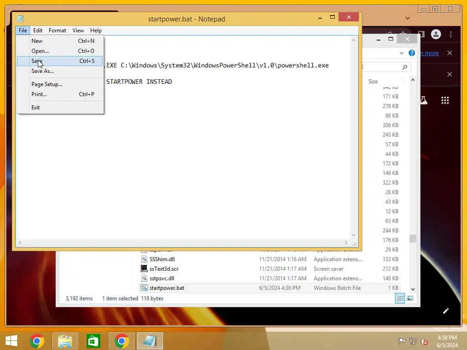The image size is (467, 350).
Task: Click the Action Center flag tray icon
Action: tap(402, 341)
